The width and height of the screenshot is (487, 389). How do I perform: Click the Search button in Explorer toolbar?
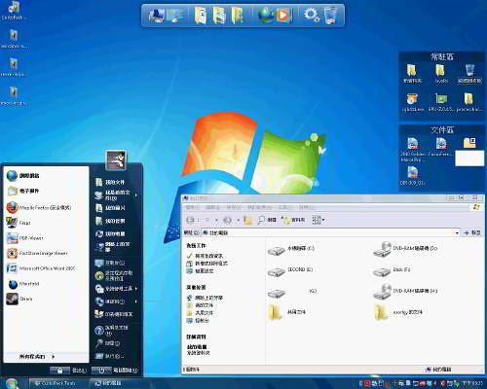coord(267,220)
